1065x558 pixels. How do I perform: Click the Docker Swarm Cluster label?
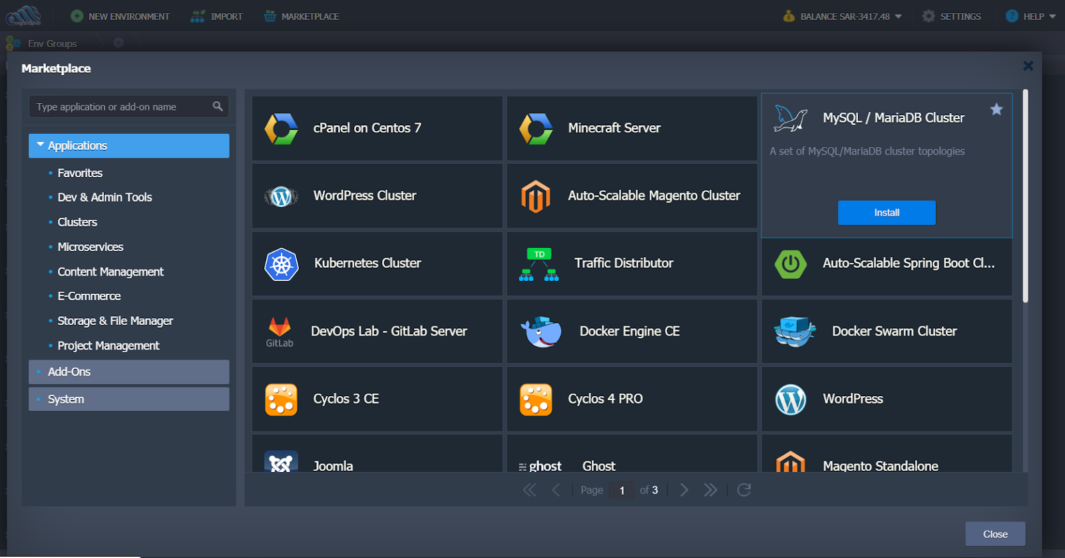click(894, 331)
